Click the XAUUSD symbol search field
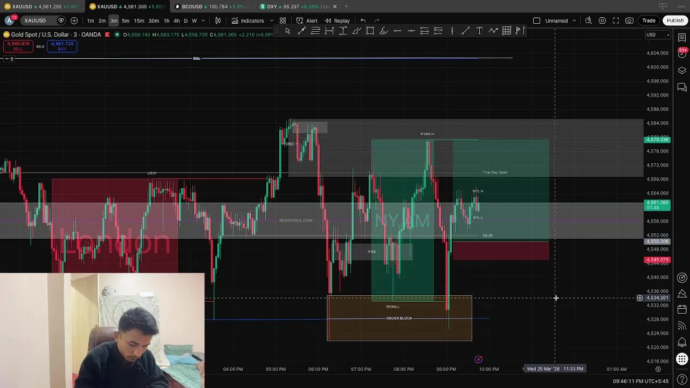690x388 pixels. tap(42, 20)
